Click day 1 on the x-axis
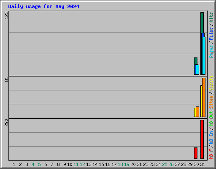This screenshot has width=216, height=169. pos(14,164)
